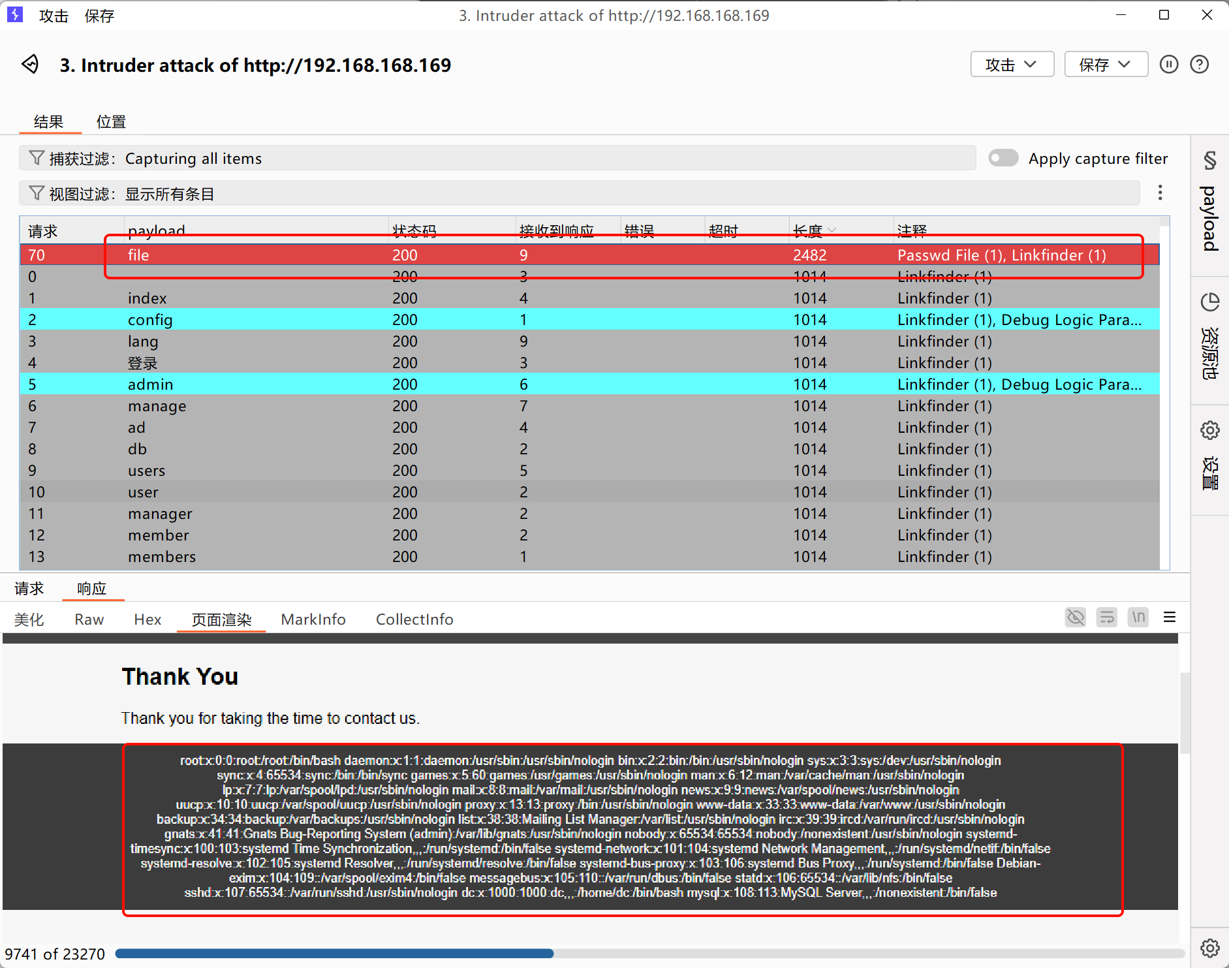Open the three-dot options menu for the results
Image resolution: width=1229 pixels, height=968 pixels.
[x=1160, y=193]
